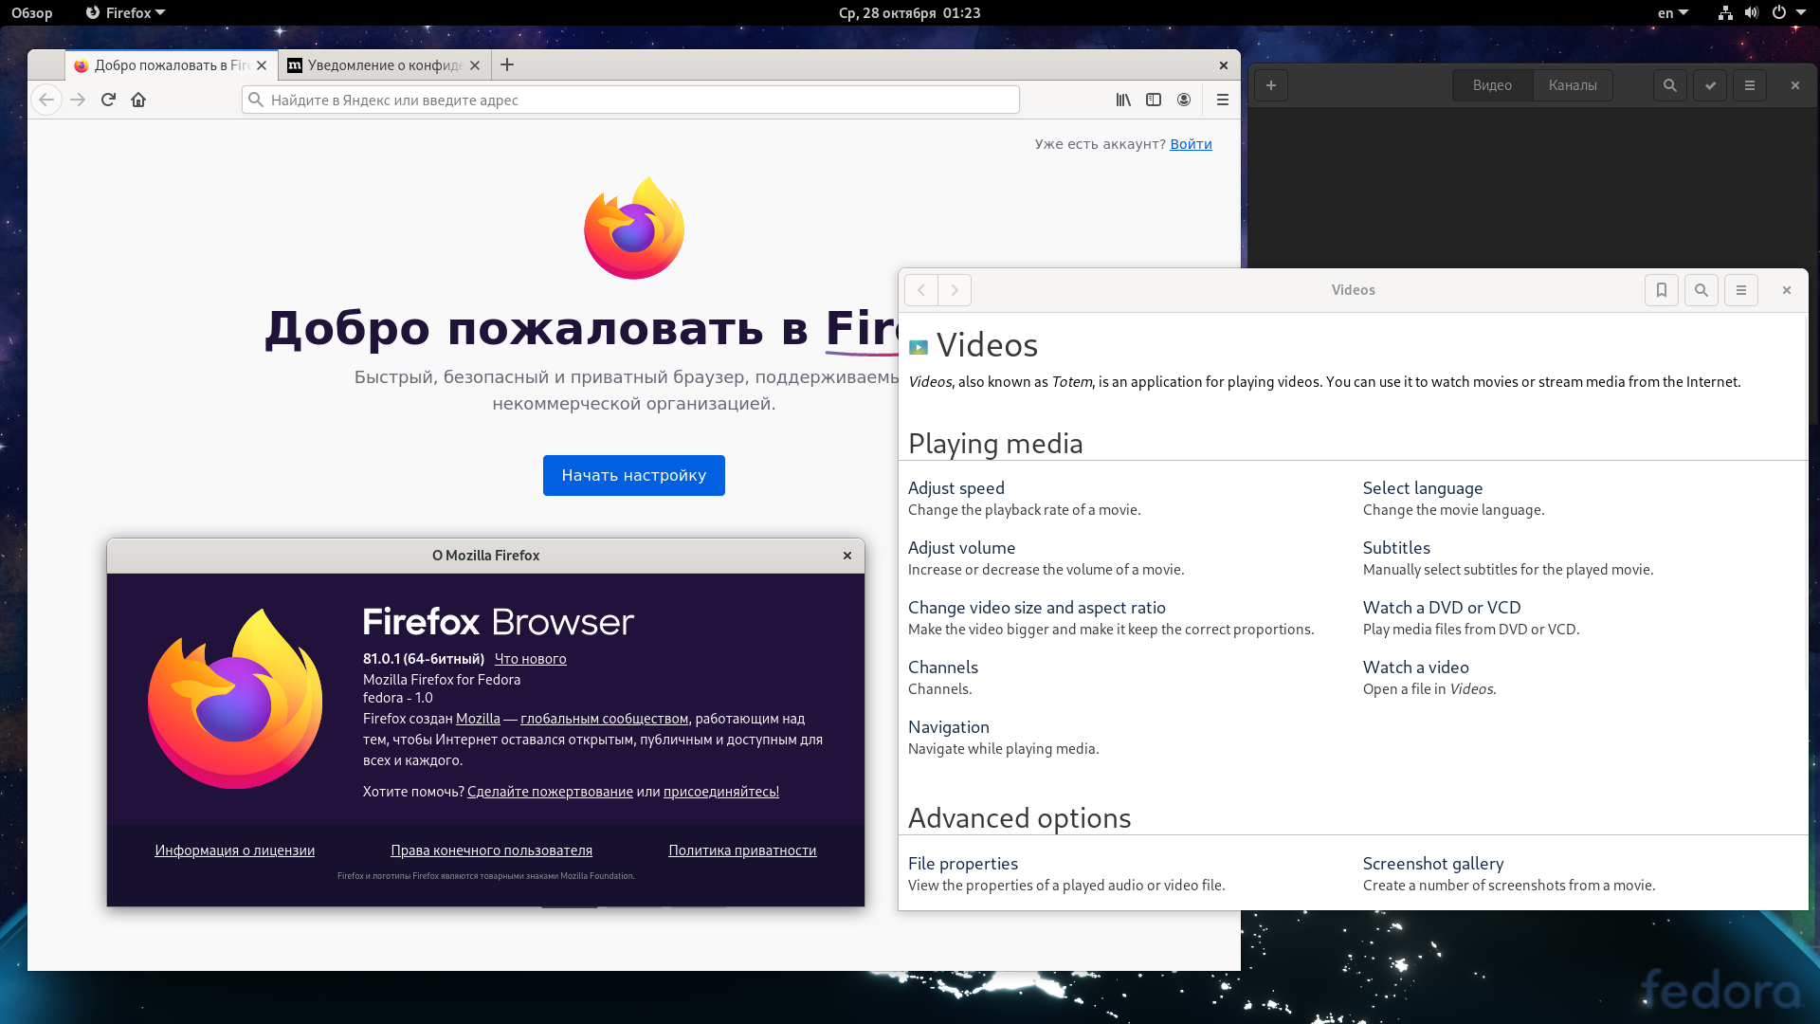Viewport: 1820px width, 1024px height.
Task: Search the Videos help documentation
Action: [x=1702, y=290]
